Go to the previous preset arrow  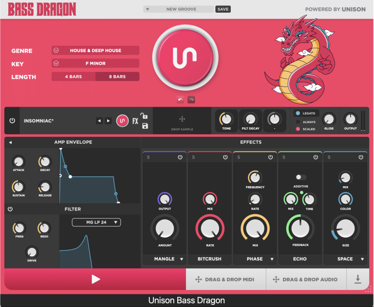99,121
